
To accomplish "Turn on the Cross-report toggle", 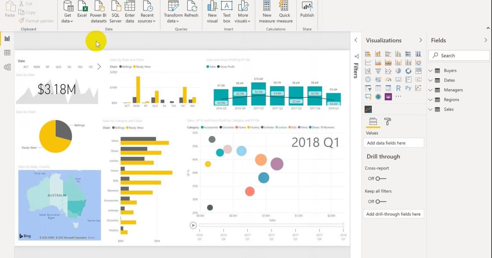I will 381,179.
